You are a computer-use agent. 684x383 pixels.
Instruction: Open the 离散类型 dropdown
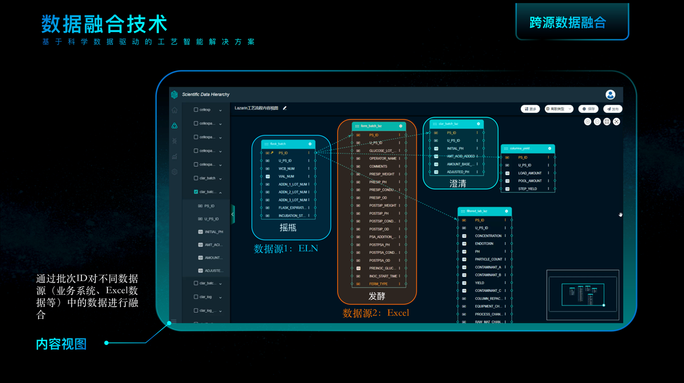point(558,109)
